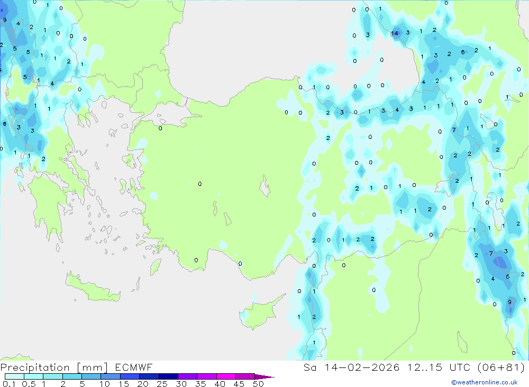Click the "30" legend scale label
The height and width of the screenshot is (387, 529).
point(181,384)
